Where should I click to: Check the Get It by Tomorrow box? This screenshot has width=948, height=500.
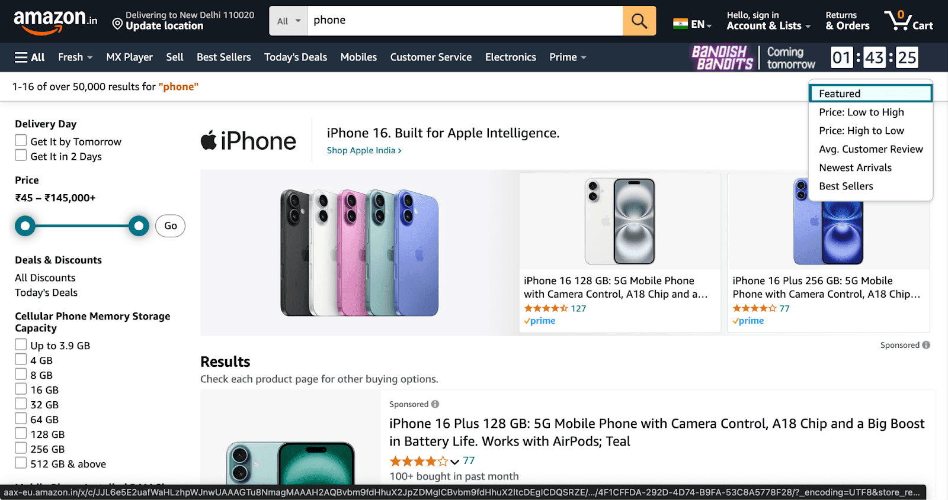(x=21, y=141)
